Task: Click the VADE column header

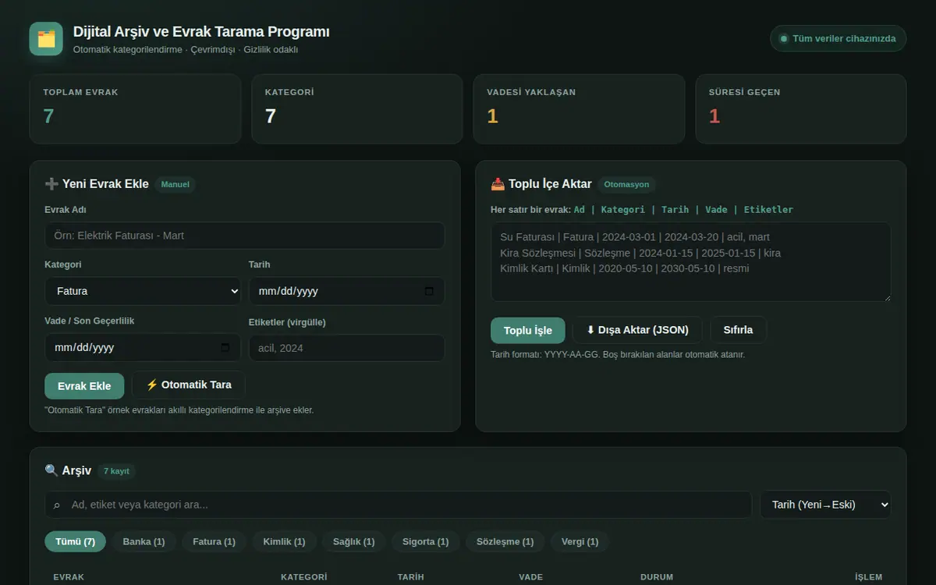Action: point(531,577)
